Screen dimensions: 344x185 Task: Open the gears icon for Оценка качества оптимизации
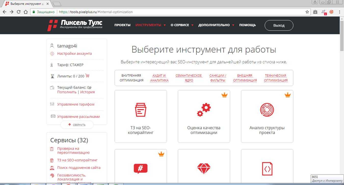pyautogui.click(x=204, y=110)
